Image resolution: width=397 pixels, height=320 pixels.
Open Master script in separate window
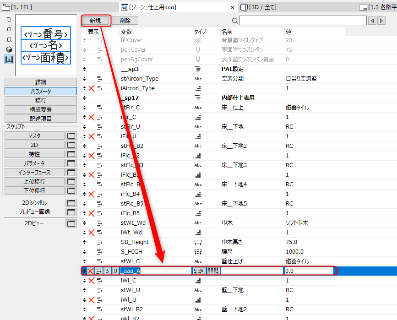[71, 136]
